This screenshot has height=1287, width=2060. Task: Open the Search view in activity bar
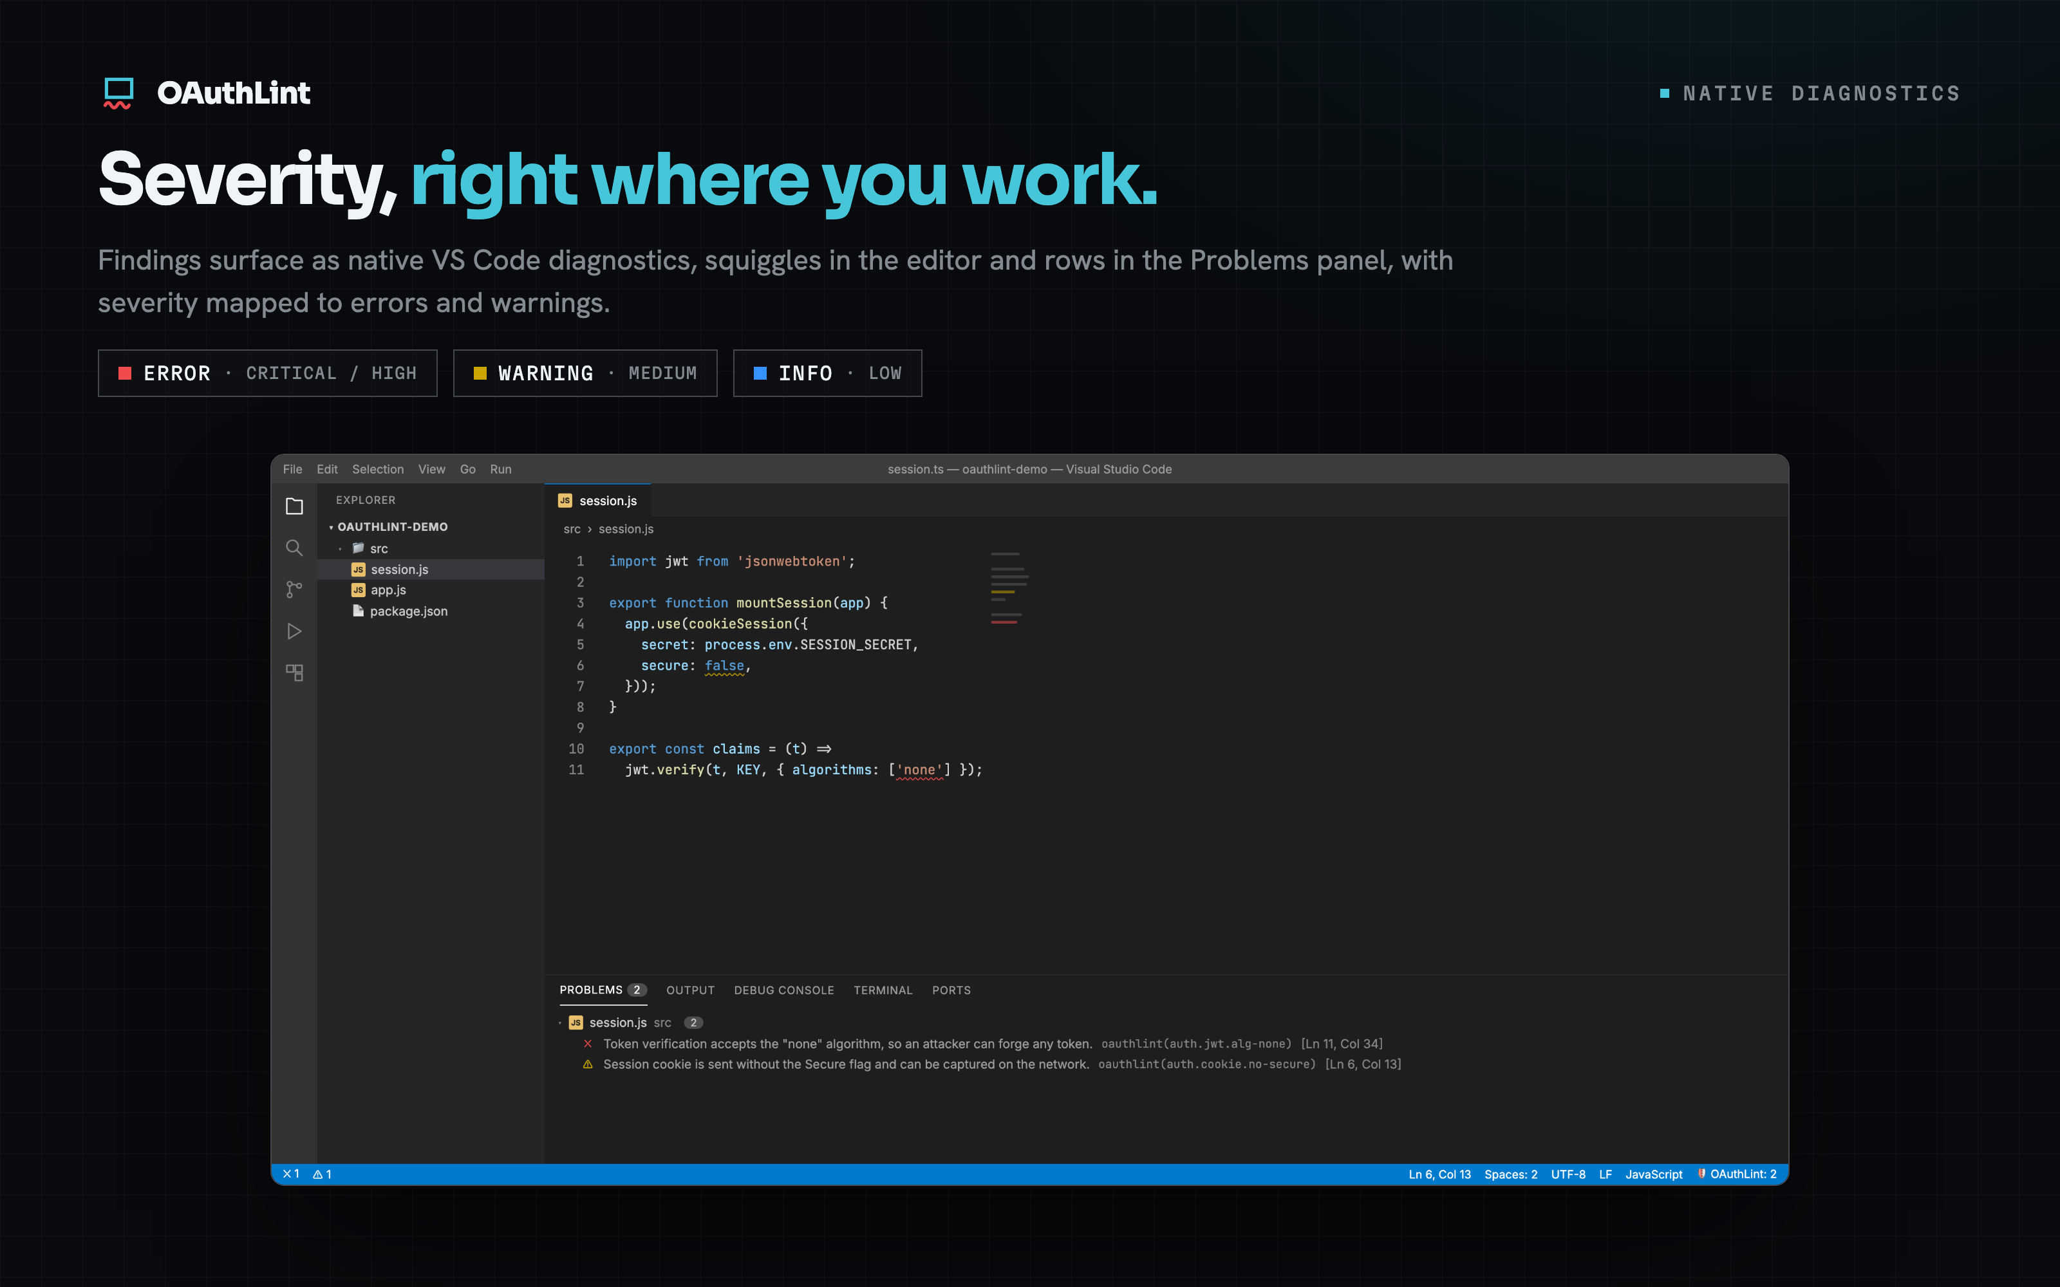click(295, 548)
